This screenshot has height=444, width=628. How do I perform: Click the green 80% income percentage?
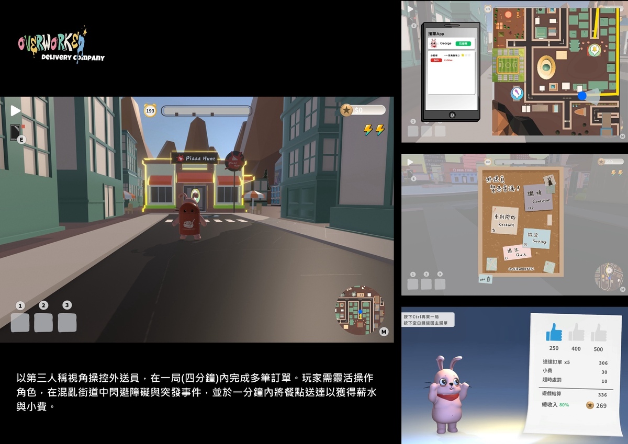[x=564, y=405]
